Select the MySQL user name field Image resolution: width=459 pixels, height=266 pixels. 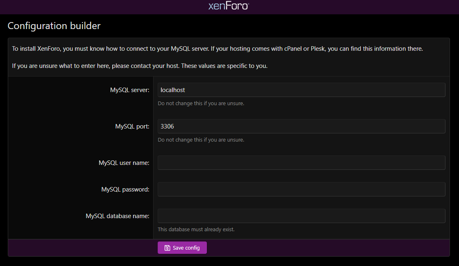click(x=301, y=163)
